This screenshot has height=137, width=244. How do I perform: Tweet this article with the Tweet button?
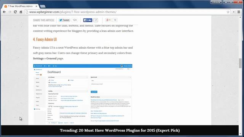[64, 20]
